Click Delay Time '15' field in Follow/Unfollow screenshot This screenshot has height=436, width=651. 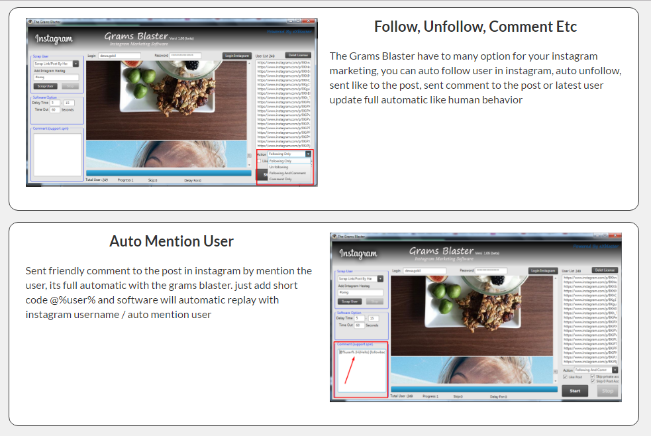69,103
